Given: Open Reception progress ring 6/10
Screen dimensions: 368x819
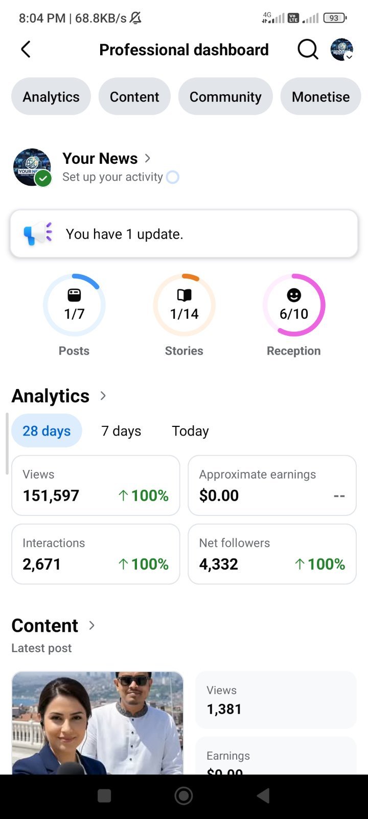Looking at the screenshot, I should (294, 305).
